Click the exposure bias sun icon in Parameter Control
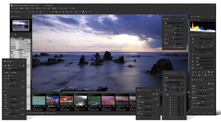 [x=193, y=42]
